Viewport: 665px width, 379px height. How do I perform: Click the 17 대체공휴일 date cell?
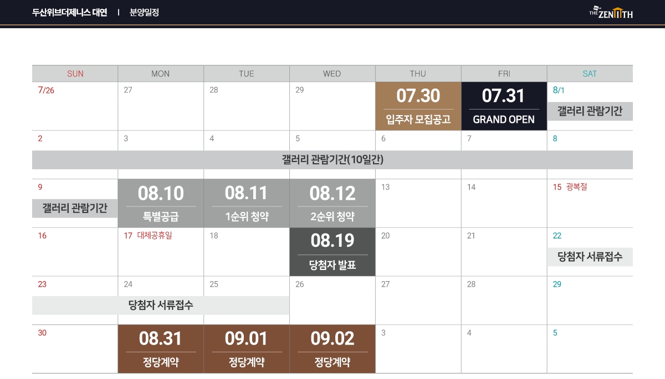(x=161, y=252)
